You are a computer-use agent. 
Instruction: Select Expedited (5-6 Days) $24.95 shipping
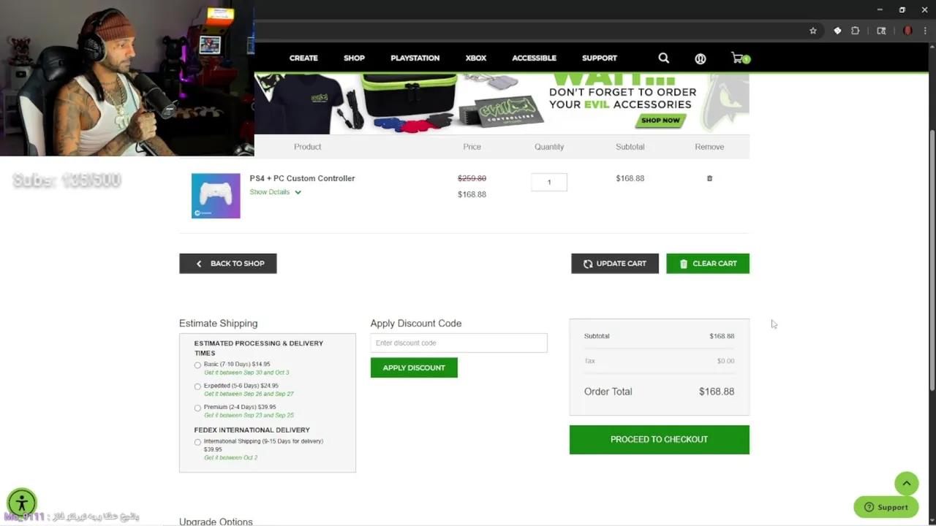coord(197,386)
